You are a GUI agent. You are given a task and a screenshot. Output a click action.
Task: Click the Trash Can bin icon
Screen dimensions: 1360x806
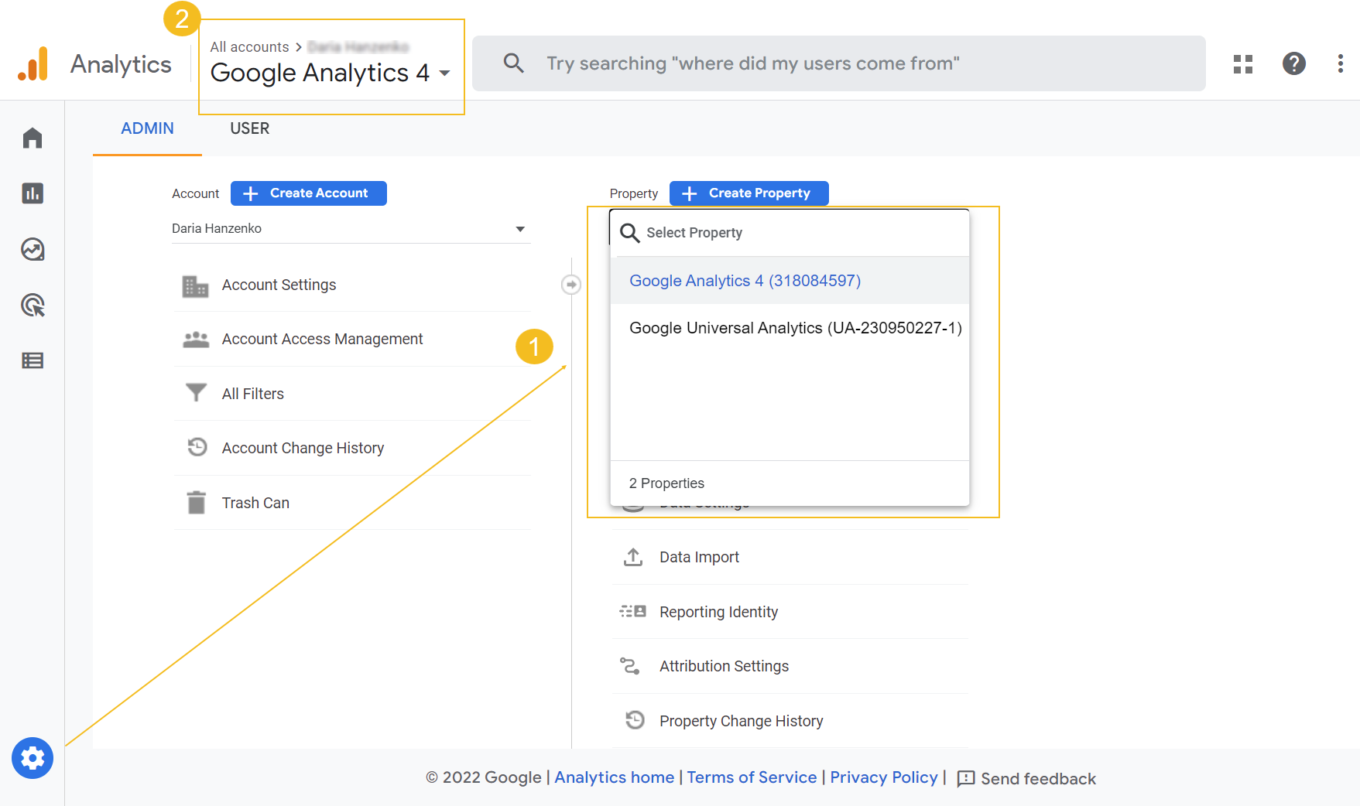pos(197,503)
